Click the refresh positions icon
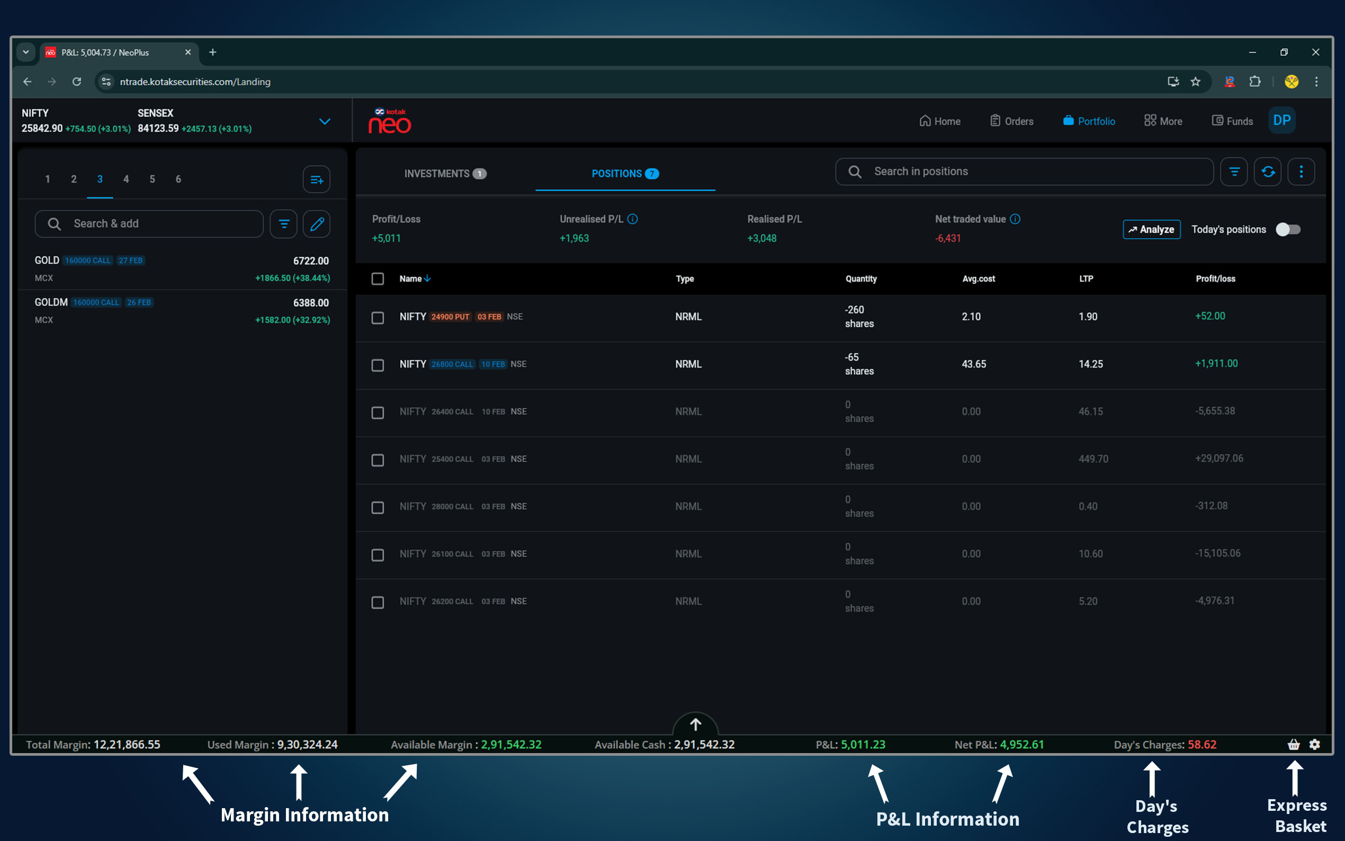 [x=1267, y=172]
